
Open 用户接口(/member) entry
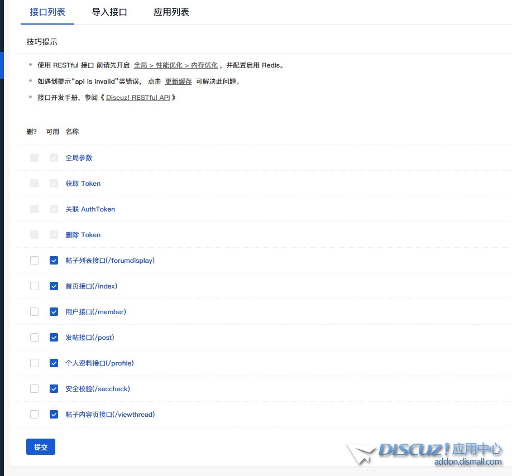pos(95,312)
